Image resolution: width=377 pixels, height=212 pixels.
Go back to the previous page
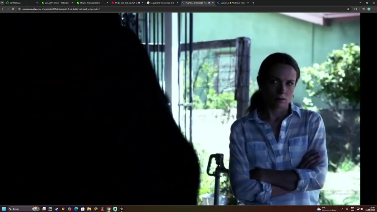3,9
